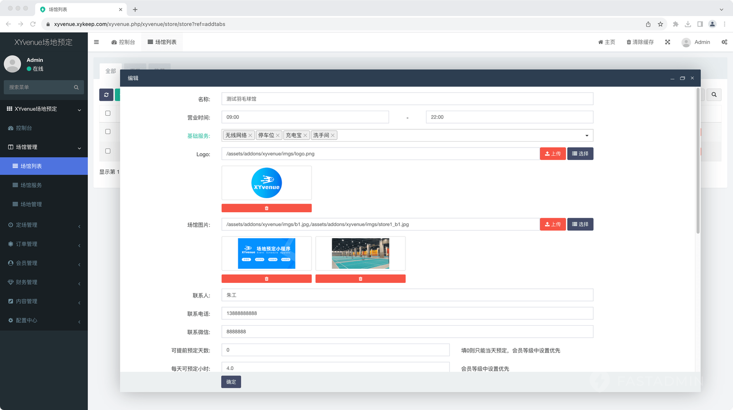Switch to the 控制台 top tab

click(123, 42)
